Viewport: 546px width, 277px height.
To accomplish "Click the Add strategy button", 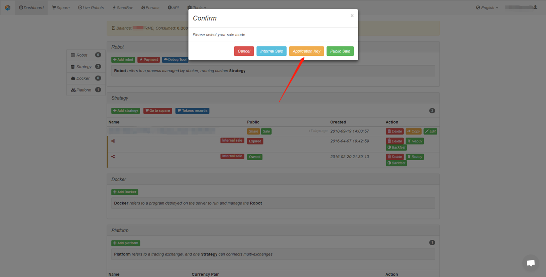I will point(126,111).
